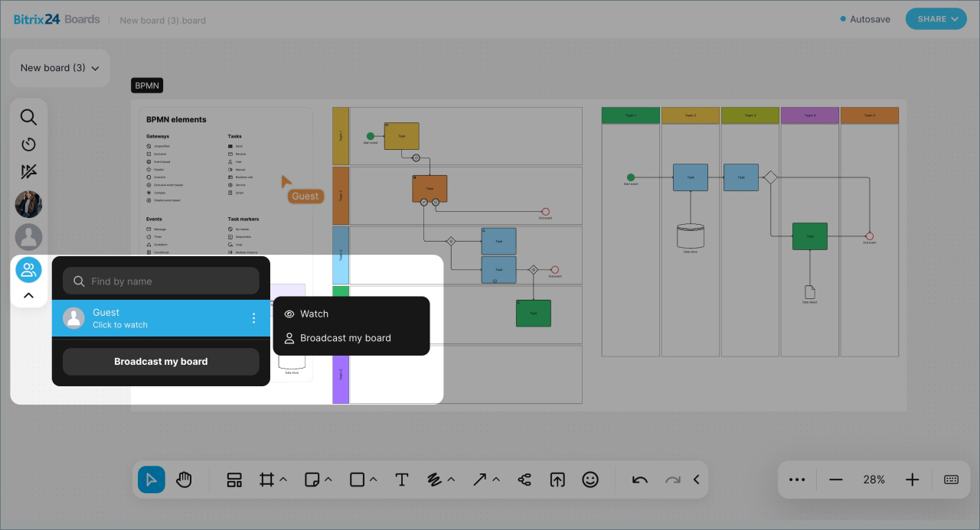The height and width of the screenshot is (530, 980).
Task: Select the hand pan tool
Action: (x=184, y=480)
